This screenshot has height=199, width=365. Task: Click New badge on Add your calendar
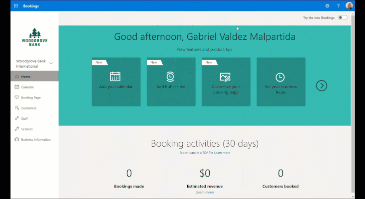[99, 62]
